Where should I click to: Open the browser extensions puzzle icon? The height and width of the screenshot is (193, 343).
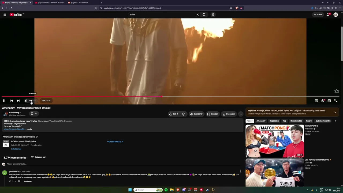(x=316, y=8)
